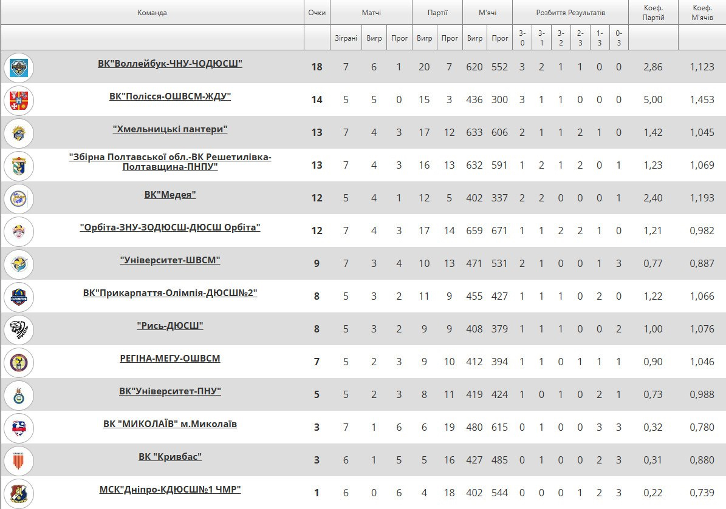Click the "Орбіта-ЗНУ-ЗОДЮСШ-ДЮСШ Орбіта" team logo
This screenshot has height=509, width=726.
19,231
